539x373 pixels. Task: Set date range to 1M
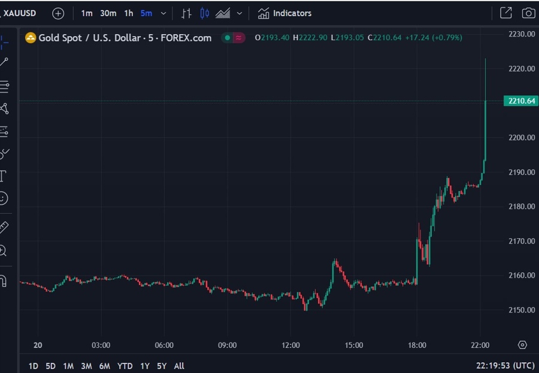pos(68,366)
